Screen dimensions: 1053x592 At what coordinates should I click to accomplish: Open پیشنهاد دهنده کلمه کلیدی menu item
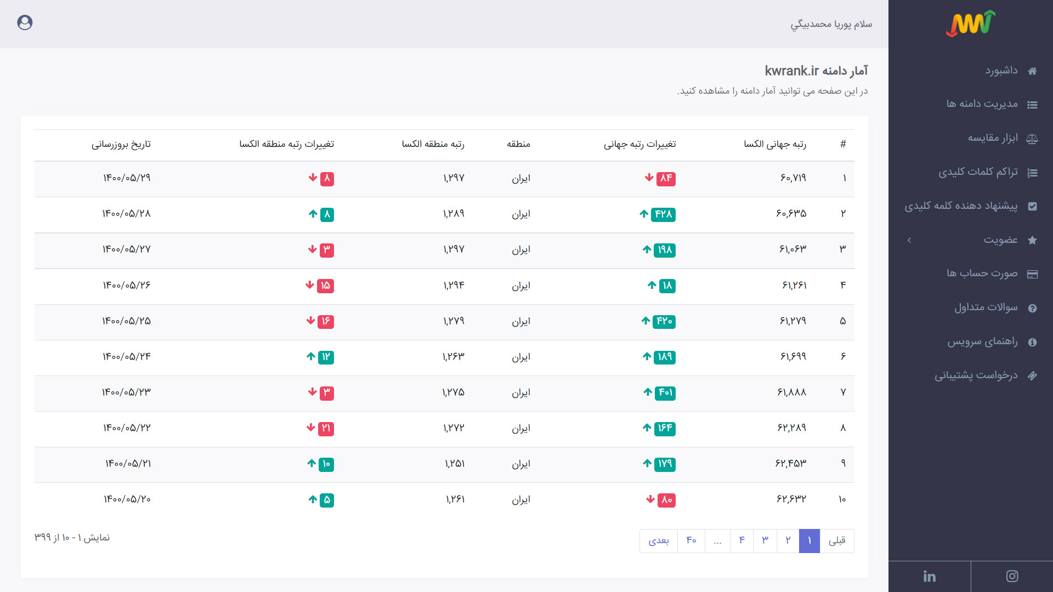(961, 206)
